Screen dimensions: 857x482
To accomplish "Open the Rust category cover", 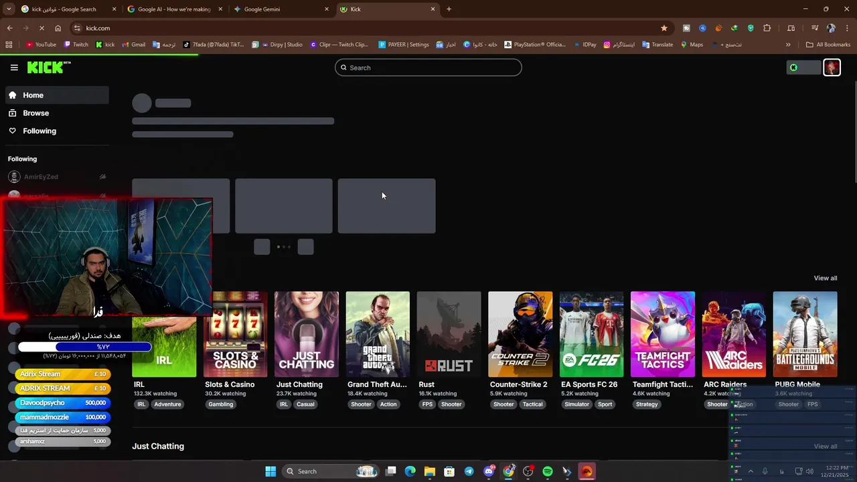I will (x=449, y=334).
